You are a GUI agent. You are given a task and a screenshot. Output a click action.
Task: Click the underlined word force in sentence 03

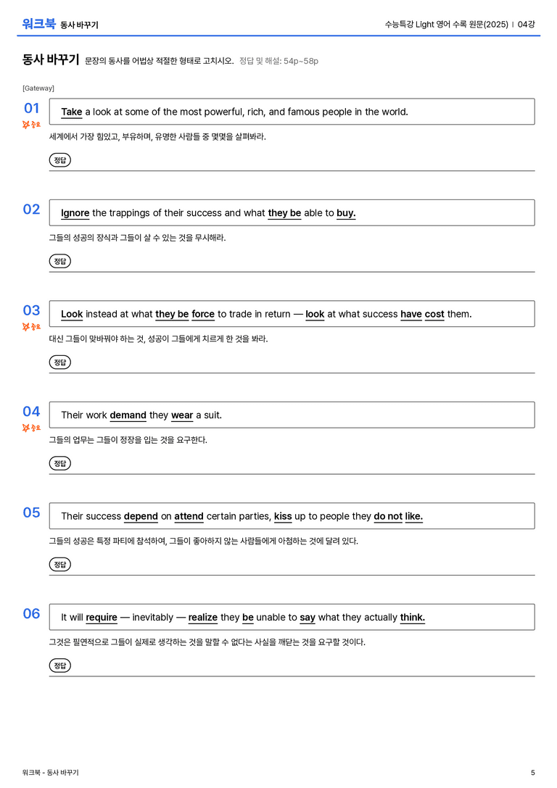pyautogui.click(x=203, y=314)
